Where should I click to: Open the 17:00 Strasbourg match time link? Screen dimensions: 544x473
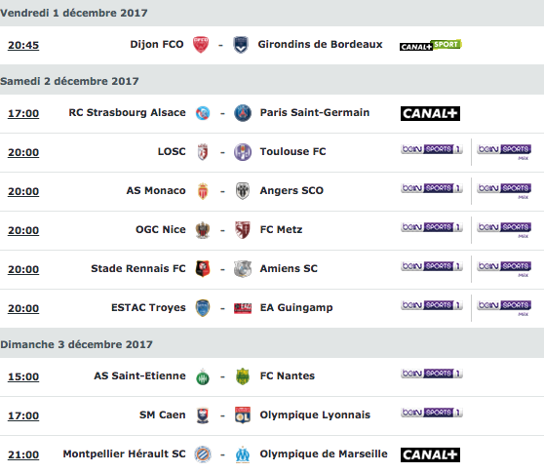tap(23, 113)
